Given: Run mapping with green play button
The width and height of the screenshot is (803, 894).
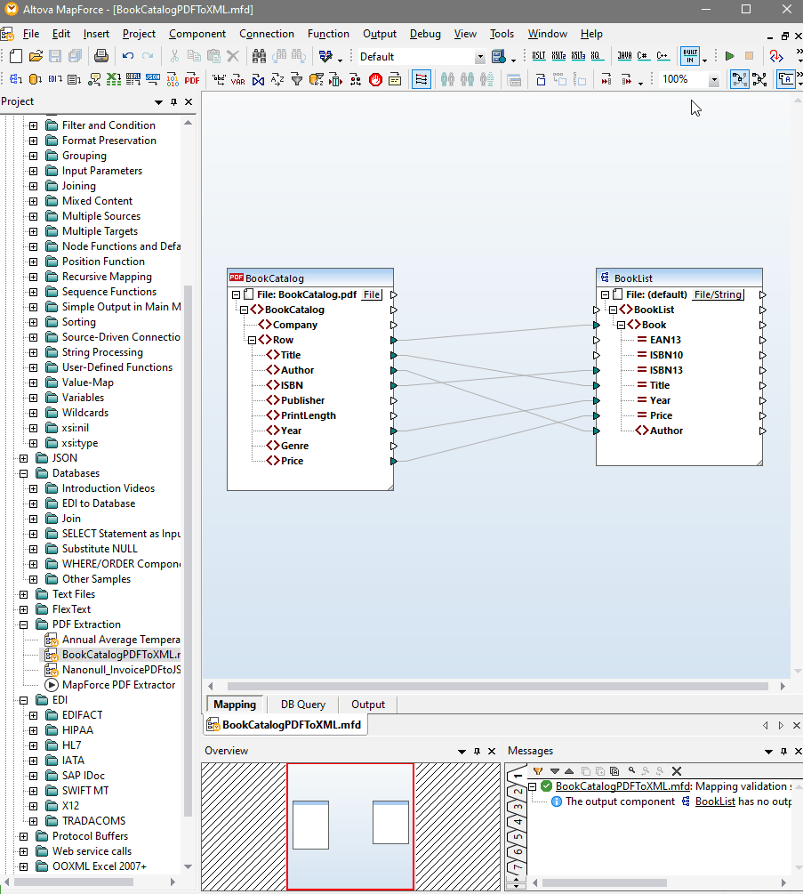Looking at the screenshot, I should click(x=730, y=56).
